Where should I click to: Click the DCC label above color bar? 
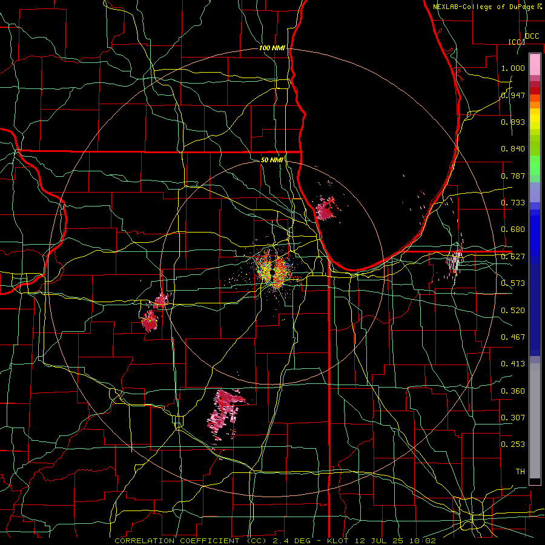click(532, 36)
